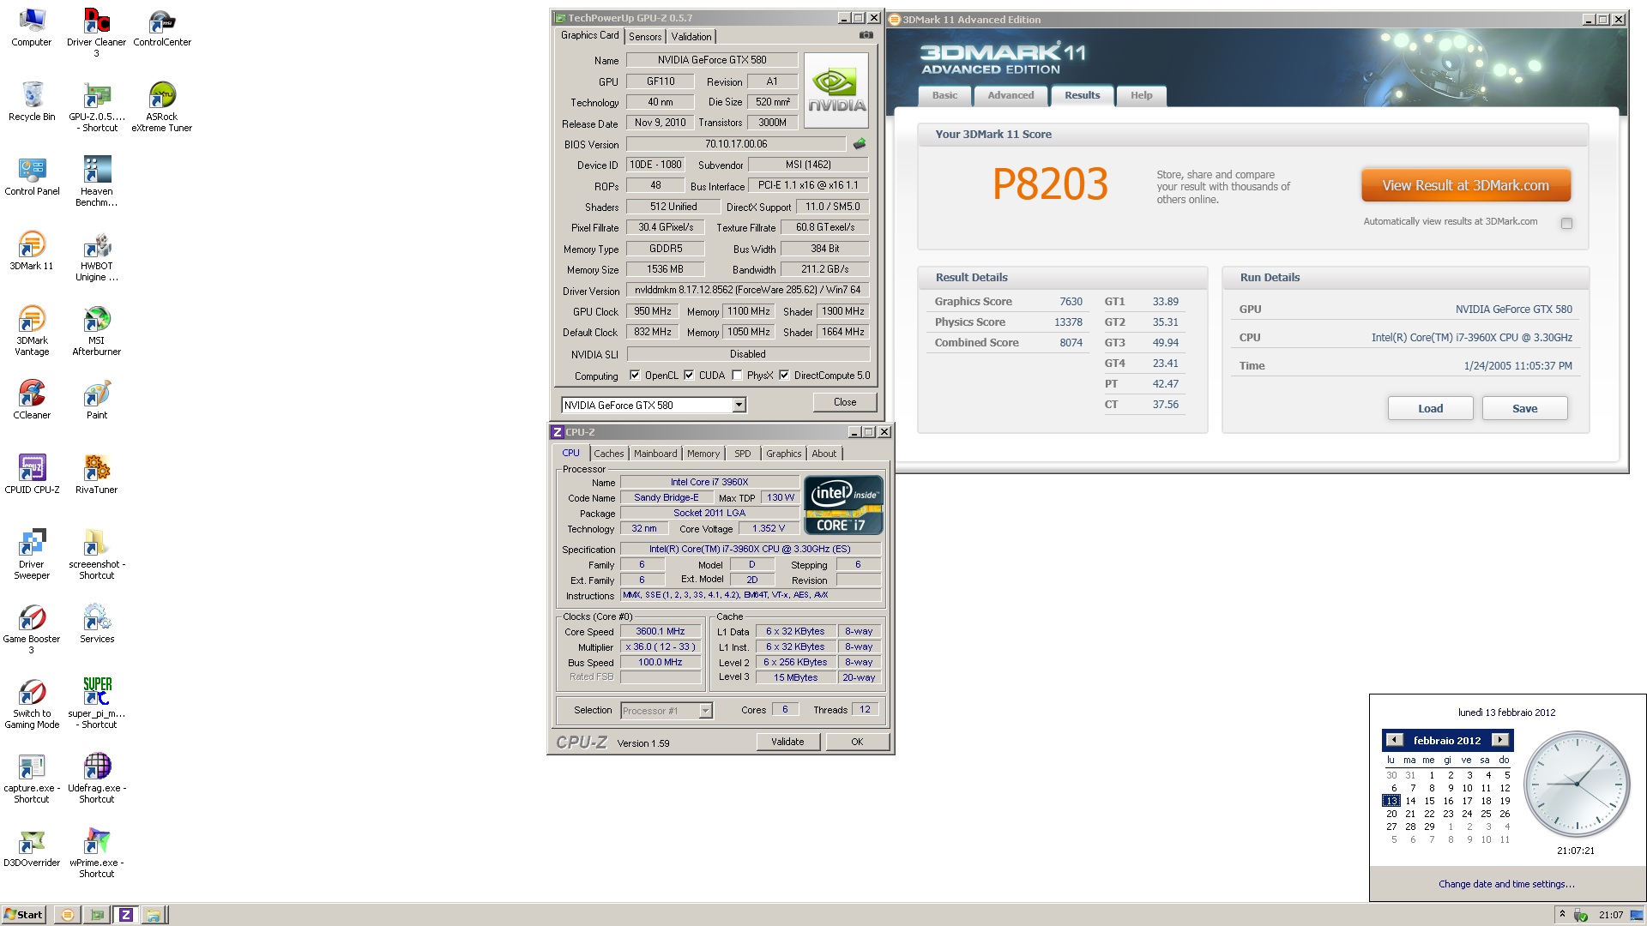Viewport: 1647px width, 926px height.
Task: Open About tab in CPU-Z
Action: (824, 454)
